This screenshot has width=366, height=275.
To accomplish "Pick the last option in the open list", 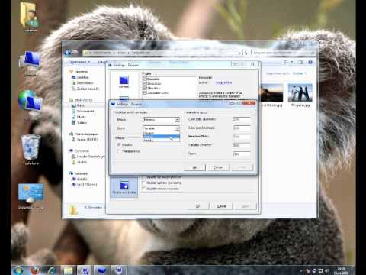I will tap(162, 141).
